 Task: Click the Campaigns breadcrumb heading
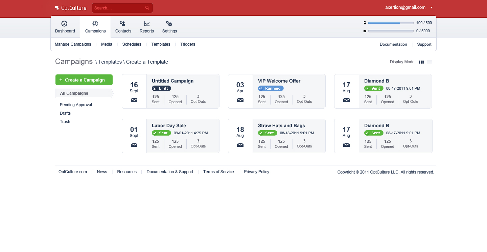click(x=74, y=62)
